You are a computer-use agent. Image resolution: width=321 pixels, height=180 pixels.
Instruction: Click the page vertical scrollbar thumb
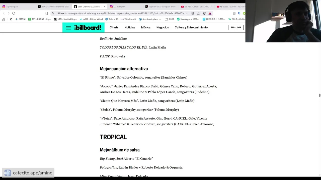[319, 95]
